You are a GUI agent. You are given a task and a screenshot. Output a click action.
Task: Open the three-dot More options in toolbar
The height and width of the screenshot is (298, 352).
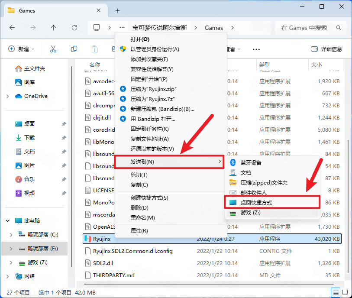click(x=256, y=49)
